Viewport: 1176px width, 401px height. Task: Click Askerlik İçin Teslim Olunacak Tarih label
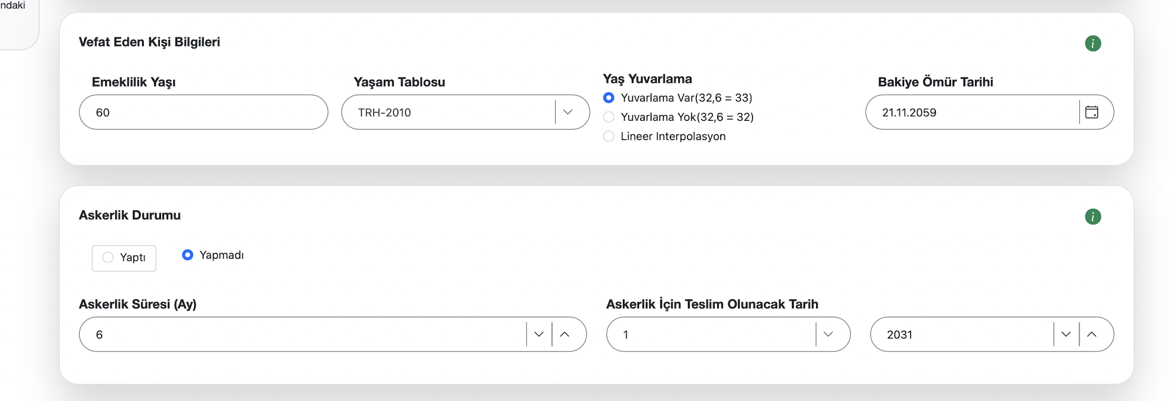point(712,304)
